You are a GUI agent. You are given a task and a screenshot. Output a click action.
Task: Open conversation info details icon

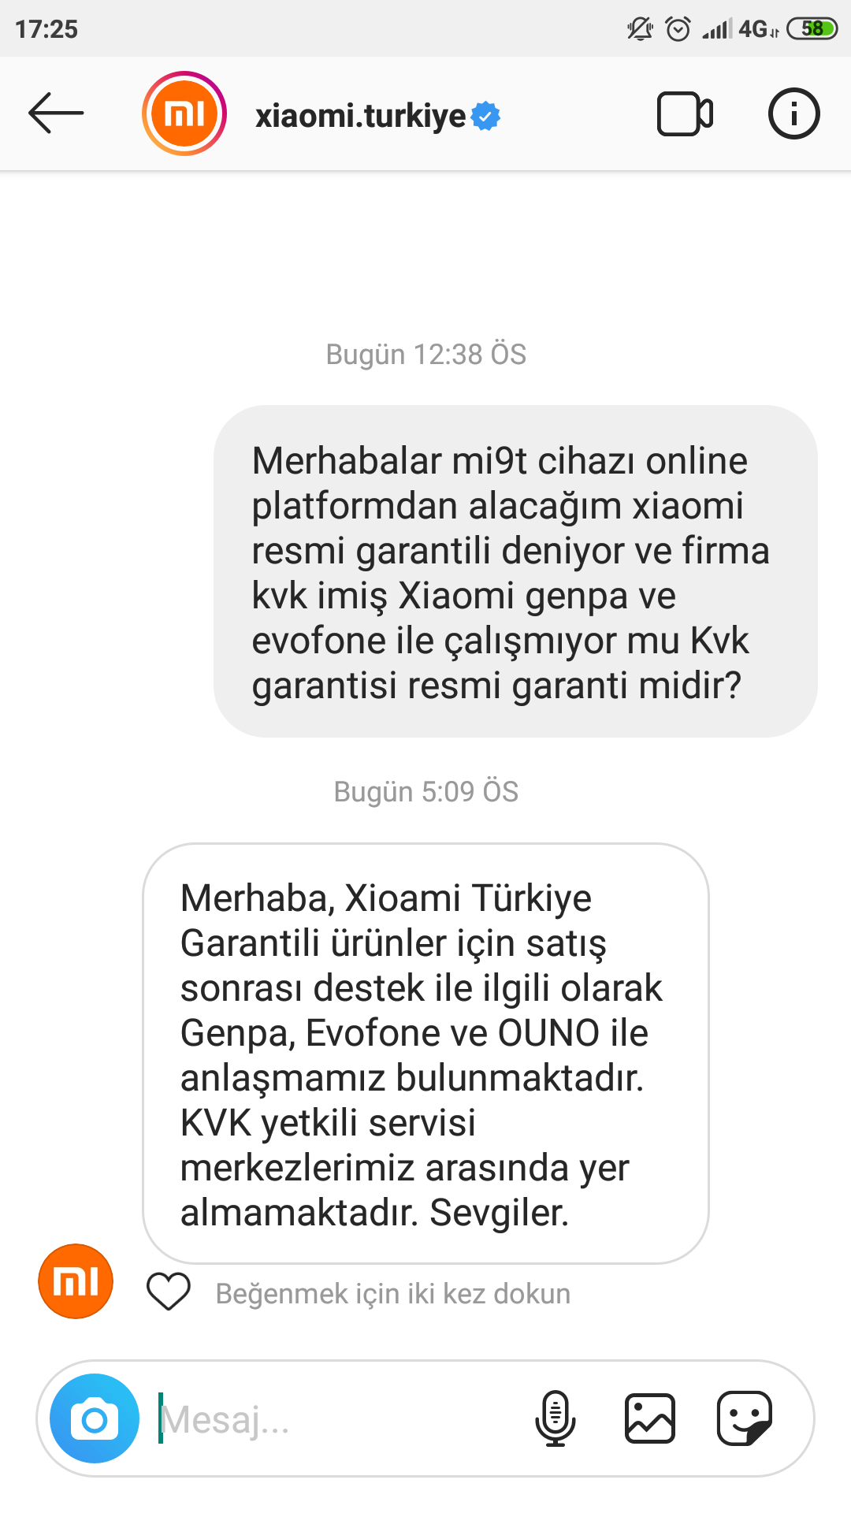(793, 113)
